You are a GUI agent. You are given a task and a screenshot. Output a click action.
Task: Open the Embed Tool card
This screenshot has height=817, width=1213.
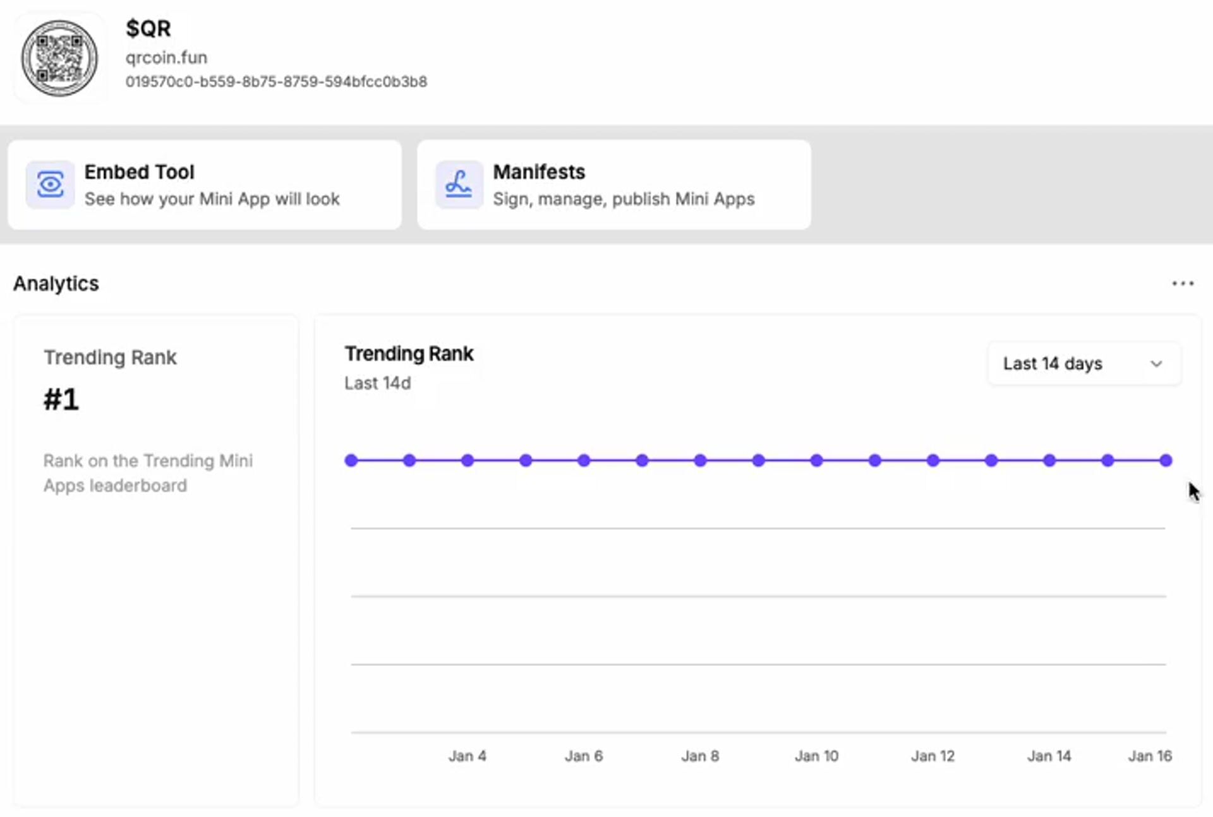pos(205,184)
